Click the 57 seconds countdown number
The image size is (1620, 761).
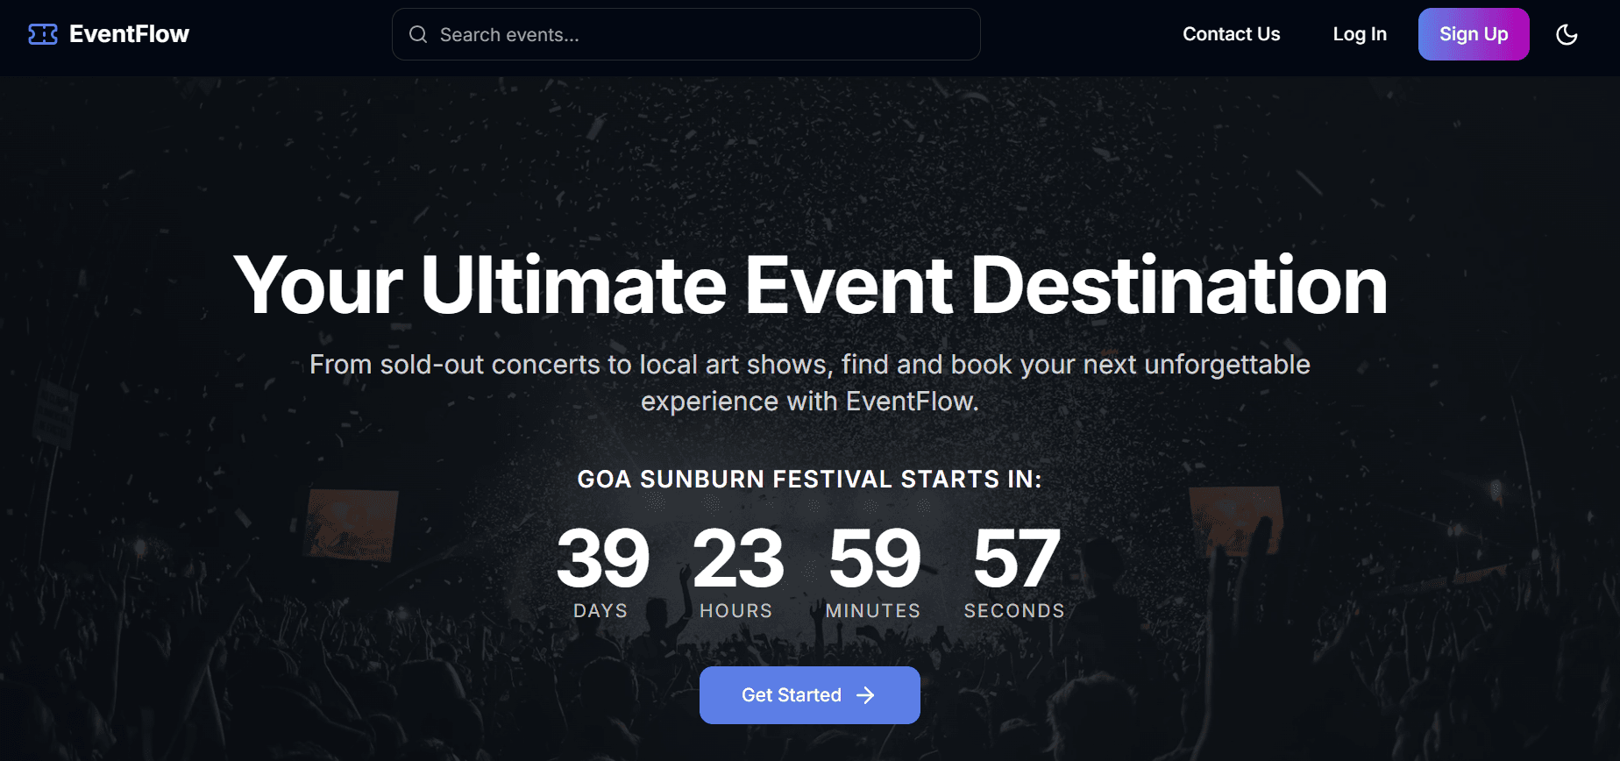coord(1016,558)
